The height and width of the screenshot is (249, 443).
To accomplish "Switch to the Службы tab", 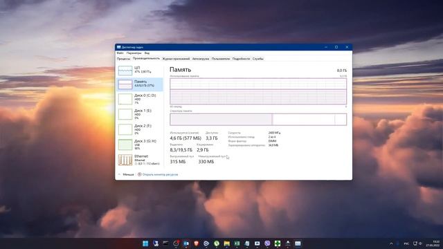I will [x=258, y=59].
